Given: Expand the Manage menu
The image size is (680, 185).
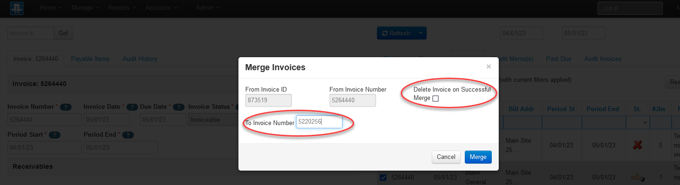Looking at the screenshot, I should click(85, 8).
